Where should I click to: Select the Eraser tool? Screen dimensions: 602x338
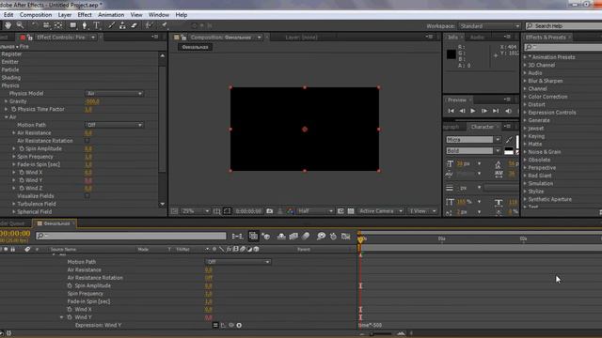pyautogui.click(x=134, y=25)
